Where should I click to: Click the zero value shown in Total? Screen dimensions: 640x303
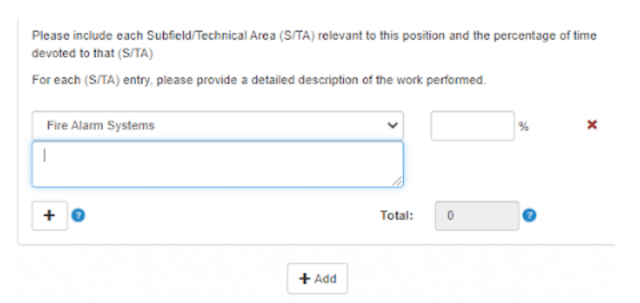(450, 216)
